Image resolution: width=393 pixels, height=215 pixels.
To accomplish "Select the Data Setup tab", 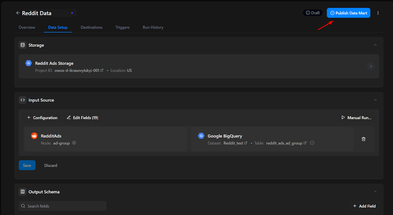I will [x=58, y=27].
